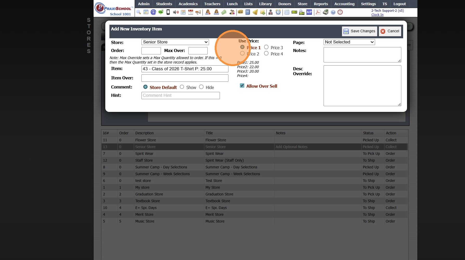Open the Reports menu
465x260 pixels.
tap(321, 4)
